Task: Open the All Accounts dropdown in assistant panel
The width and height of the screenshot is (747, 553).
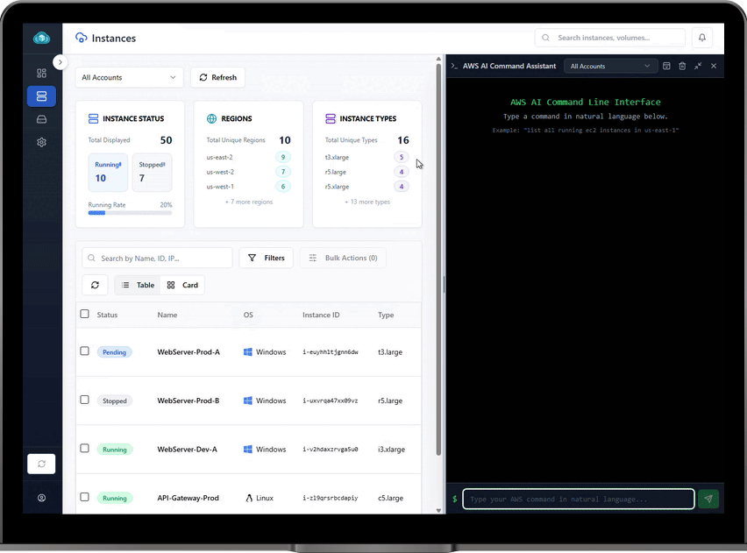Action: pos(611,67)
